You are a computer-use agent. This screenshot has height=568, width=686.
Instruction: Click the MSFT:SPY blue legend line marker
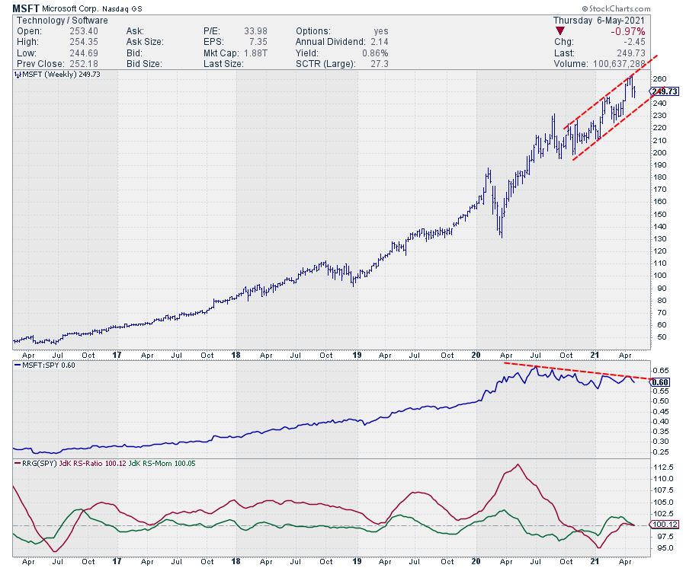[18, 365]
